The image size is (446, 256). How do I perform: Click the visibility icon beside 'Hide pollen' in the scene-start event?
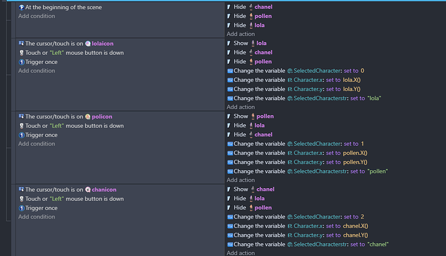click(x=229, y=16)
